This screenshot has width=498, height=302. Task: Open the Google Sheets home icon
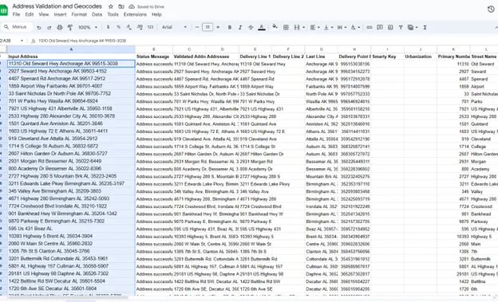pos(4,10)
